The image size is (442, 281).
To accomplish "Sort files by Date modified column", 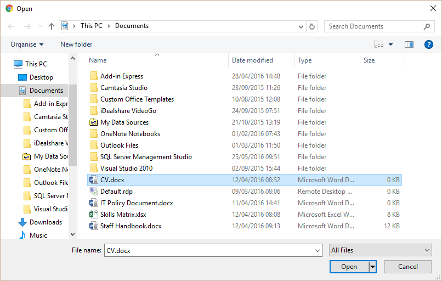I will click(253, 60).
